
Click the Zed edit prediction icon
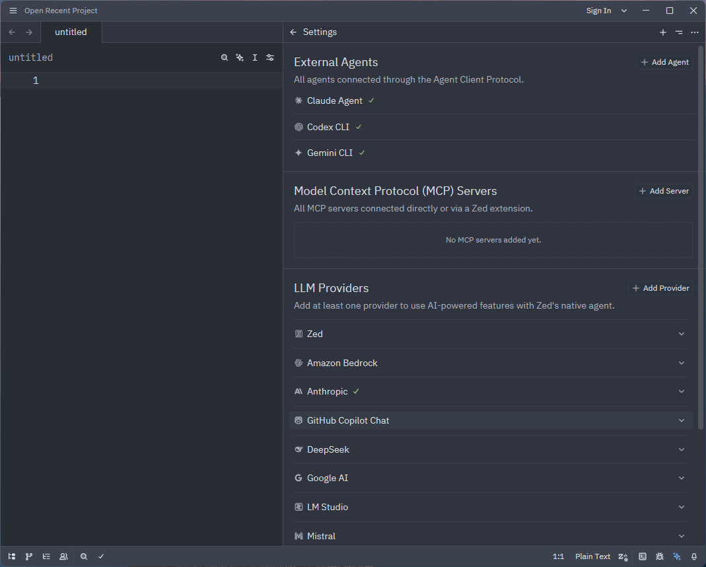click(x=623, y=556)
